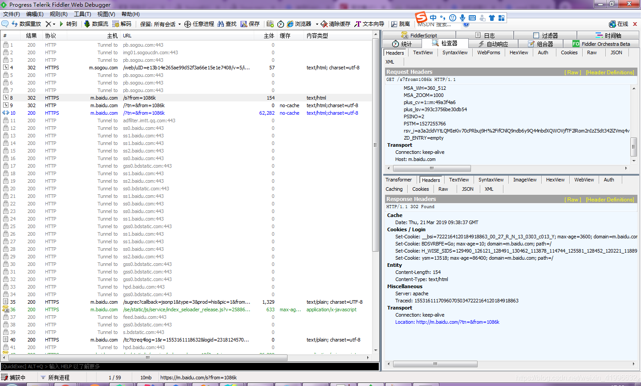
Task: Click the blue help icon beside MSDN search
Action: [466, 24]
